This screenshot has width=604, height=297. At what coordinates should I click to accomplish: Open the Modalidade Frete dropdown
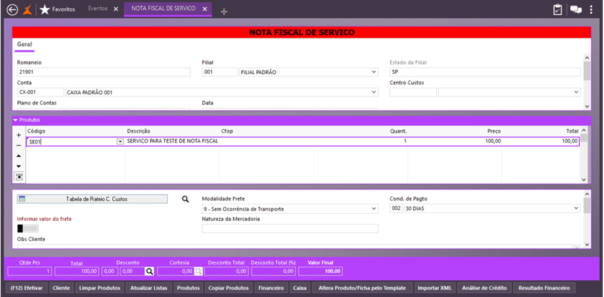[x=374, y=209]
